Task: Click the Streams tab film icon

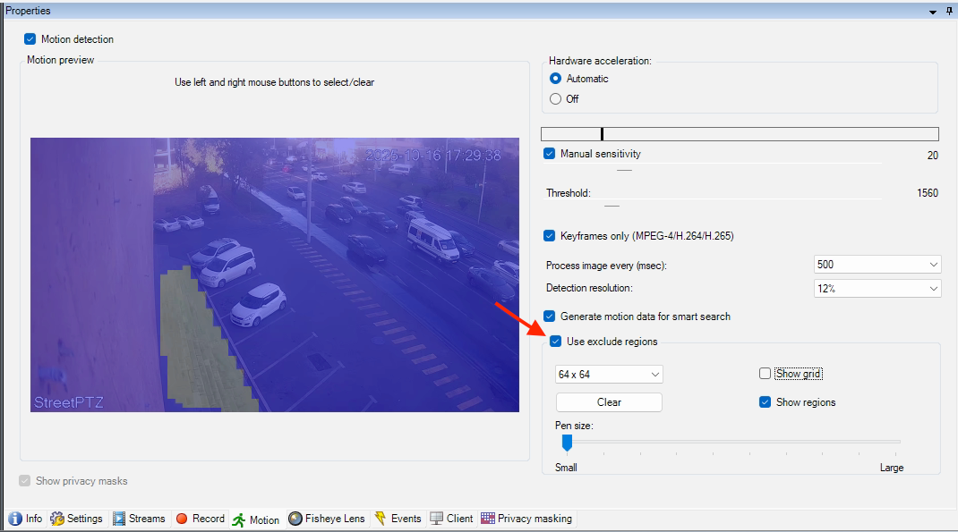Action: [119, 519]
